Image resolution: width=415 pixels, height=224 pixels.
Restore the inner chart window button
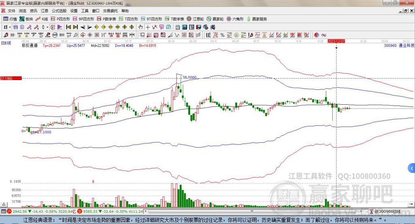point(405,11)
